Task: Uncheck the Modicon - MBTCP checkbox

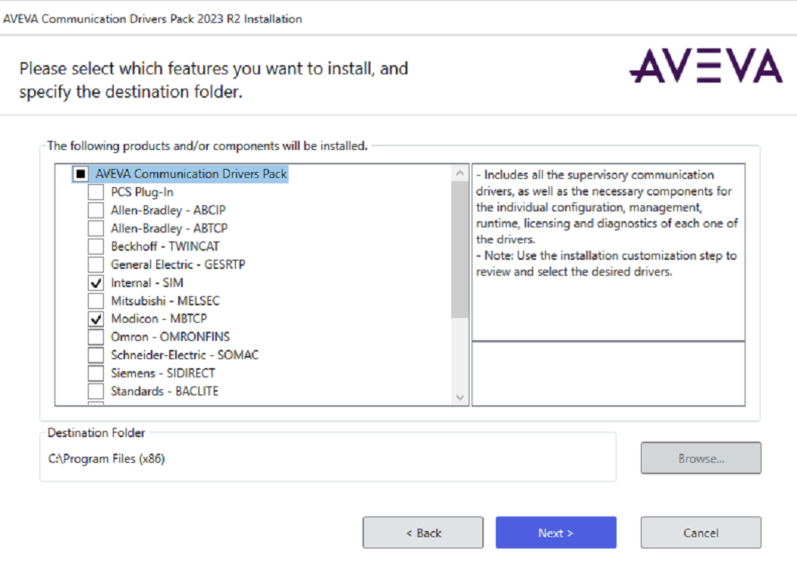Action: [96, 319]
